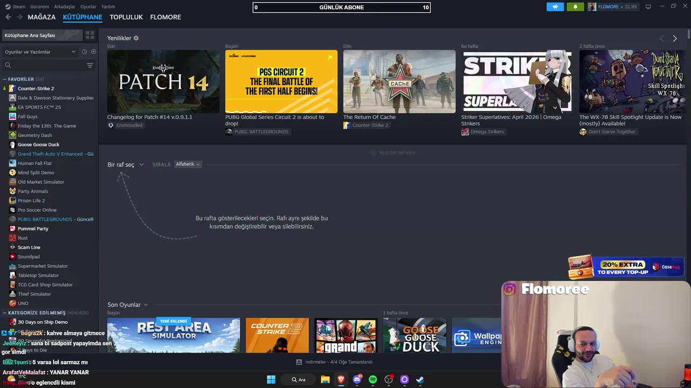This screenshot has height=388, width=691.
Task: Click the Soundpad icon in the sidebar
Action: pos(12,257)
